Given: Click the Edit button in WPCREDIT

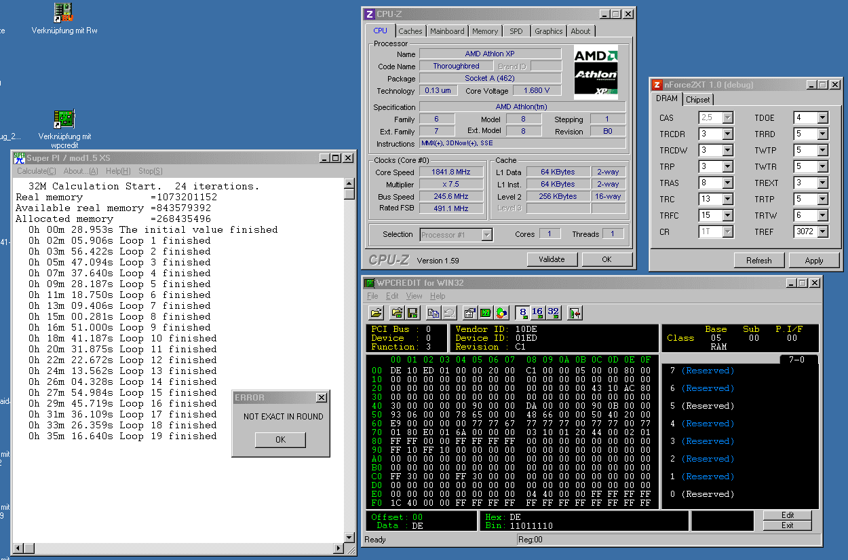Looking at the screenshot, I should [x=788, y=515].
